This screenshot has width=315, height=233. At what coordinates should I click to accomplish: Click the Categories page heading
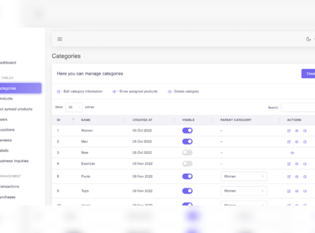[66, 56]
